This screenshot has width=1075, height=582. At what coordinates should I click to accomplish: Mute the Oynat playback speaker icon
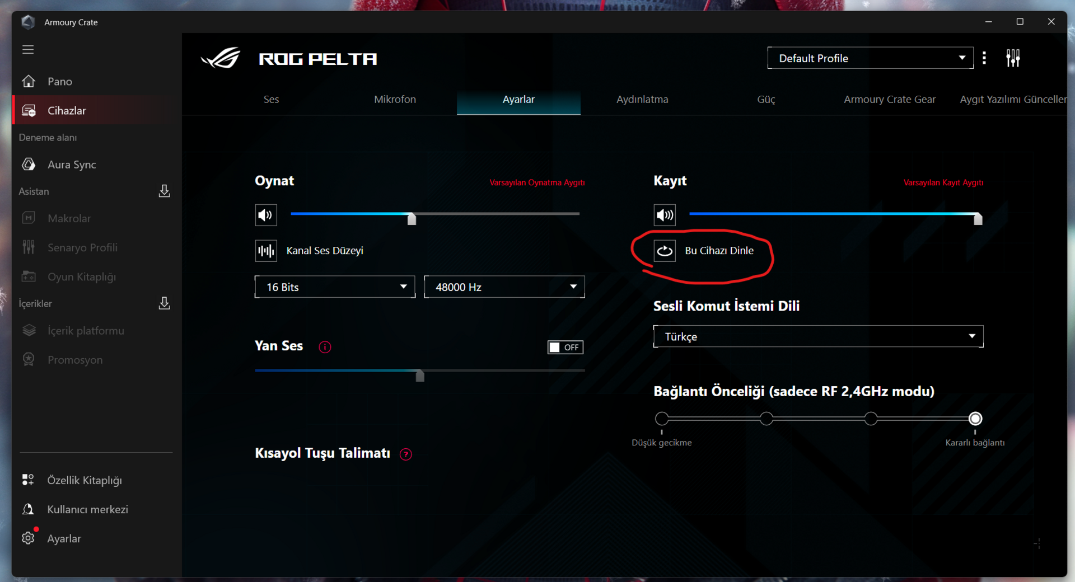(266, 215)
